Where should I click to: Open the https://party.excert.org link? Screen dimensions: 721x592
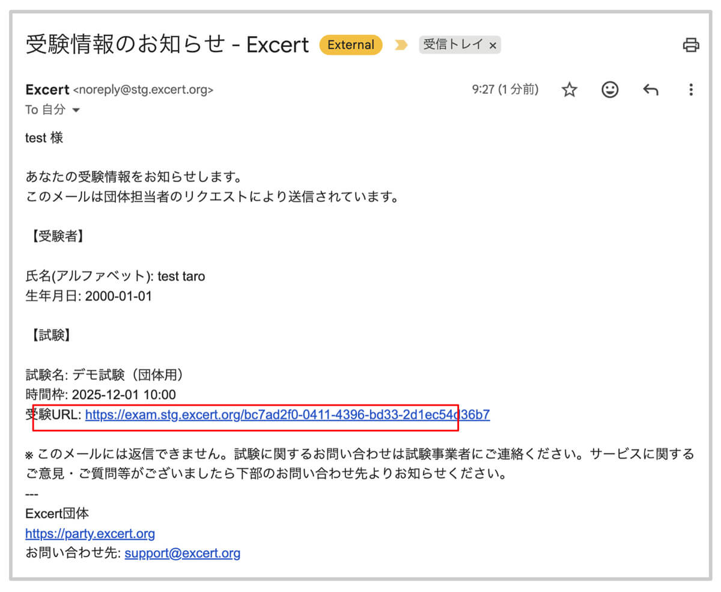coord(90,534)
